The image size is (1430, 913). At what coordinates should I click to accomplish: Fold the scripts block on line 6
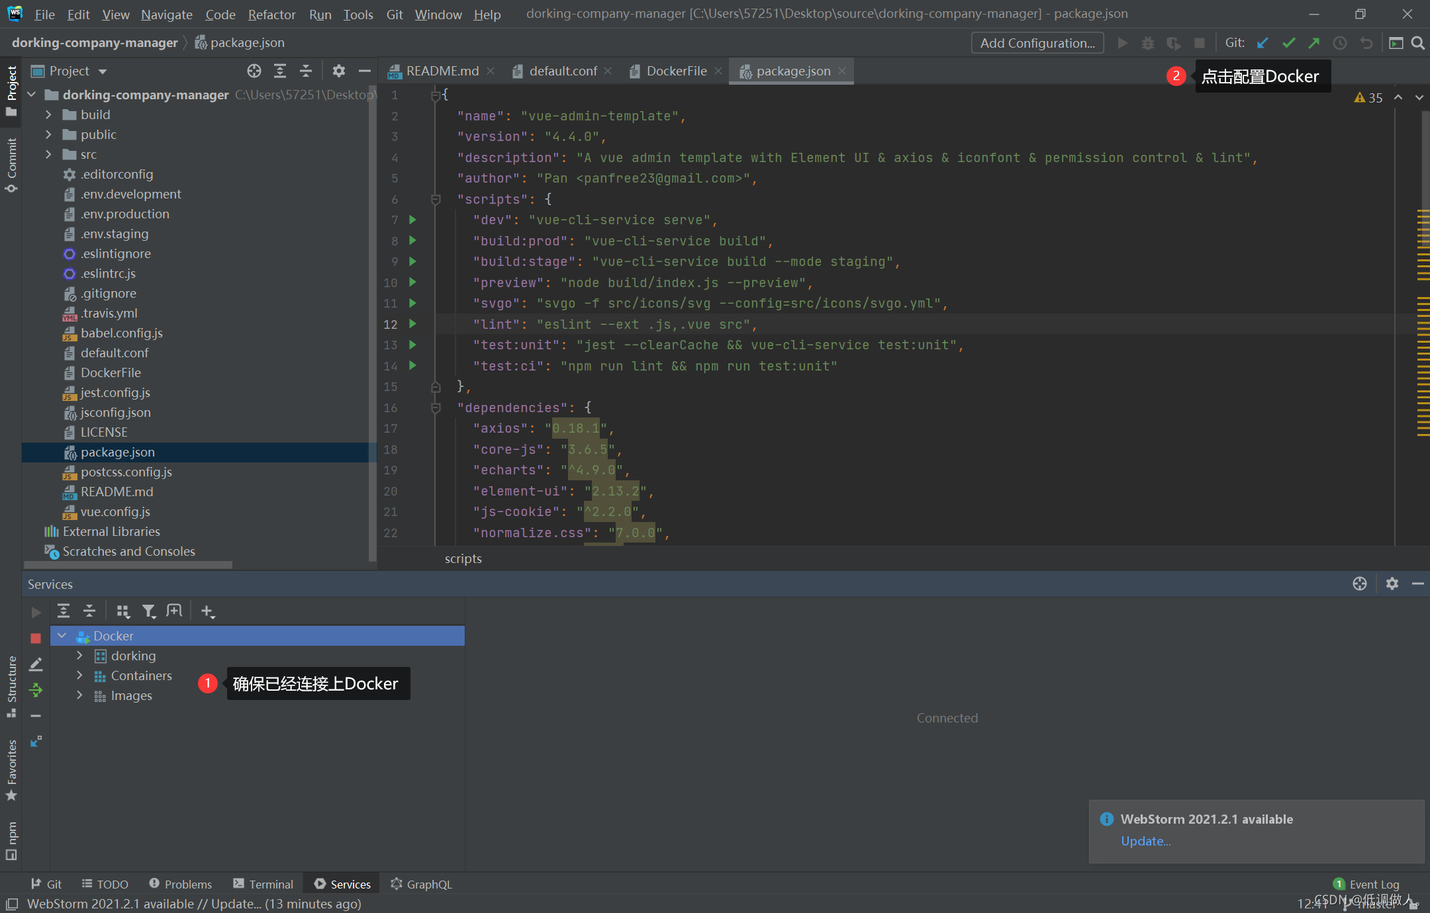click(x=436, y=199)
